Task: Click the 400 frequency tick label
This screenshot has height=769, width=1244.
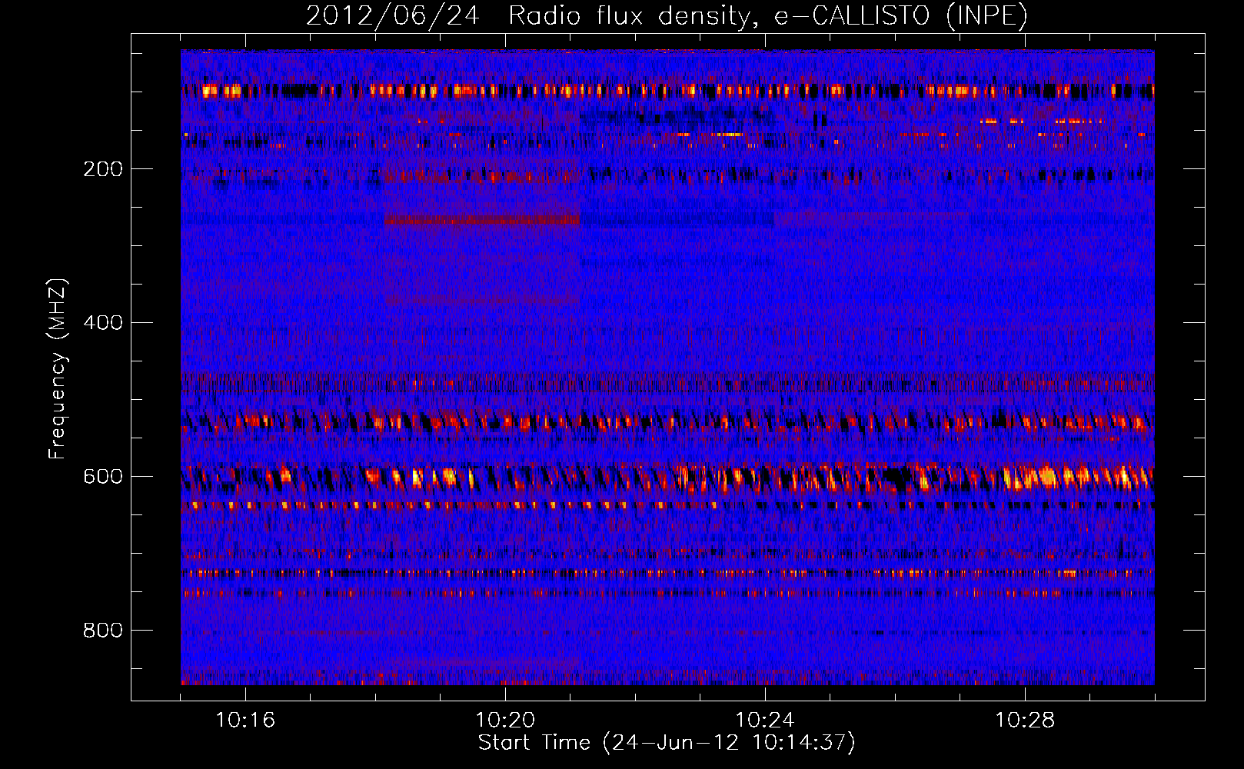Action: [103, 323]
